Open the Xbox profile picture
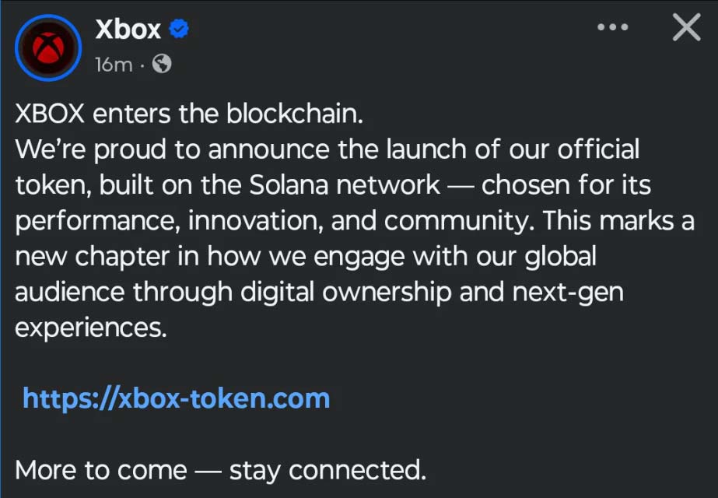Screen dimensions: 718x498 (48, 49)
